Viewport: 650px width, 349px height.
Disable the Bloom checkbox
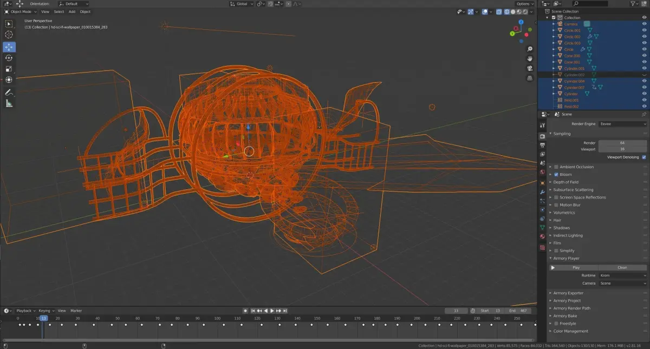coord(556,175)
